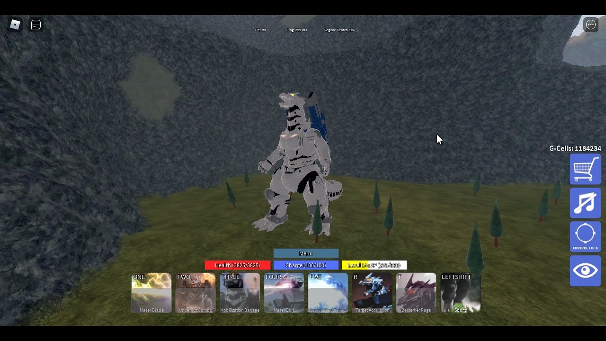Activate the Absolute Zero Cannon ability
606x341 pixels.
[328, 293]
